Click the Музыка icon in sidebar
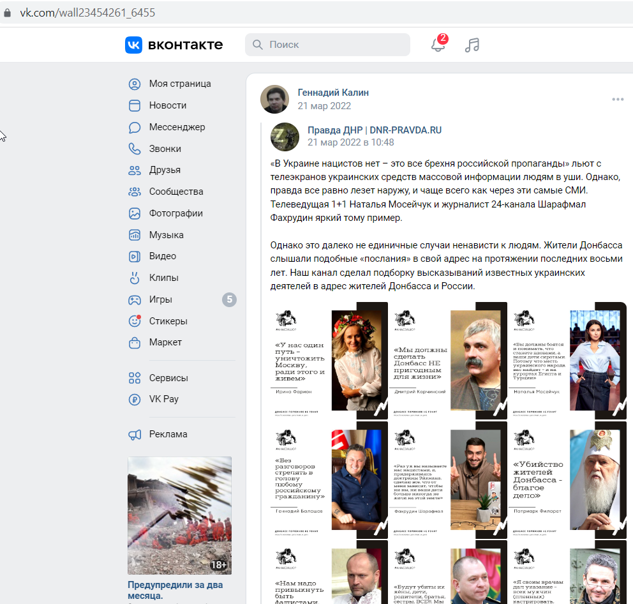Viewport: 633px width, 604px height. 135,235
